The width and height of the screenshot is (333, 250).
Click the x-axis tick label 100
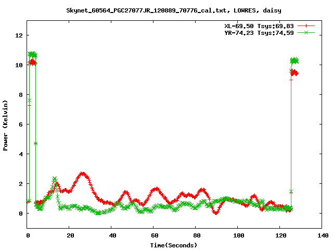click(238, 235)
